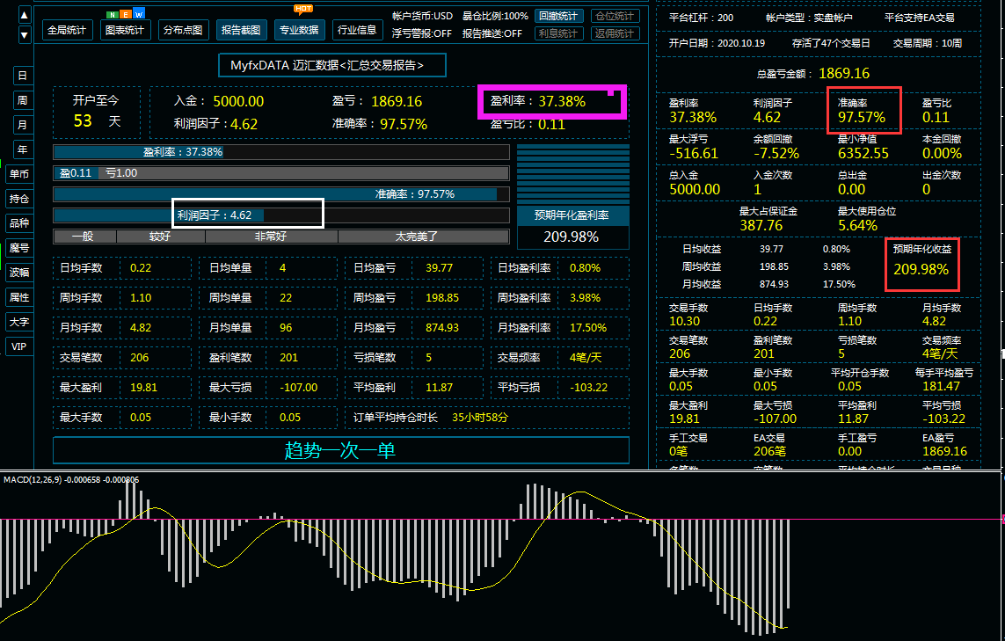Image resolution: width=1005 pixels, height=641 pixels.
Task: Click the NEW badge above 图表统计
Action: click(x=125, y=15)
